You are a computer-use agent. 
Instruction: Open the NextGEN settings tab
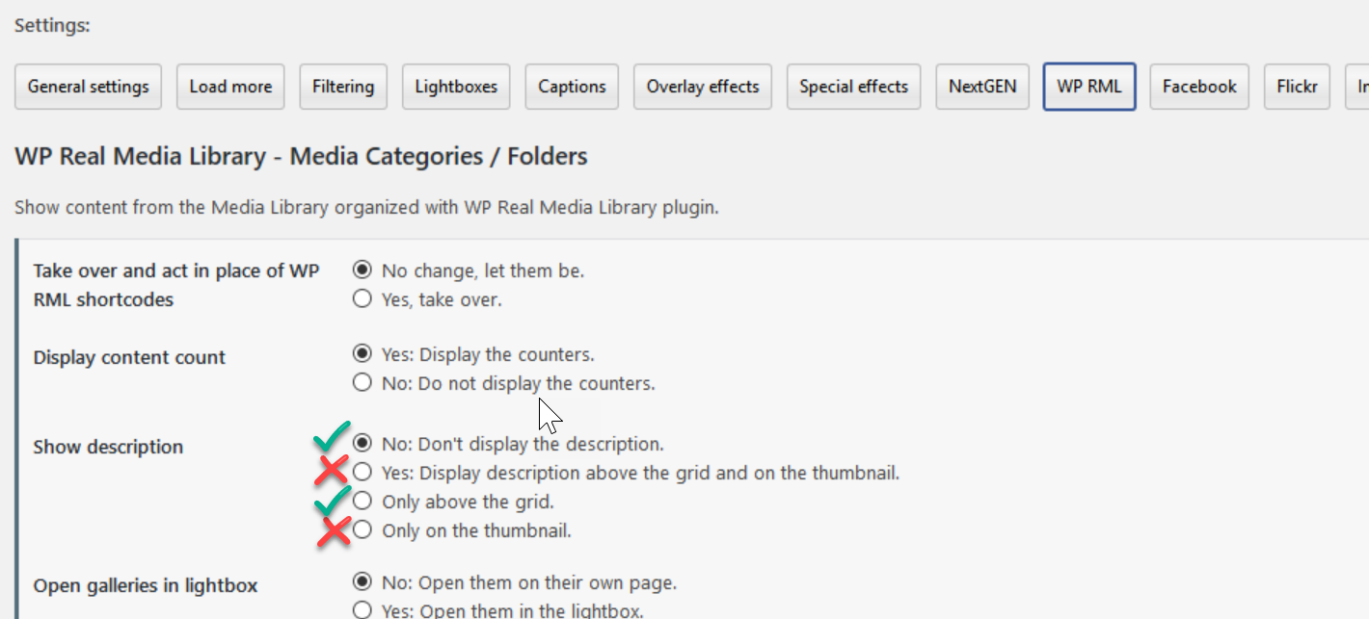981,87
